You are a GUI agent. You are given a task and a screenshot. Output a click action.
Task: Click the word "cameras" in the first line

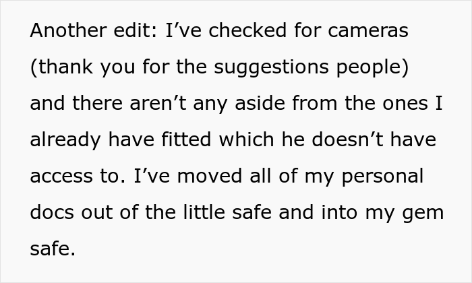point(368,31)
